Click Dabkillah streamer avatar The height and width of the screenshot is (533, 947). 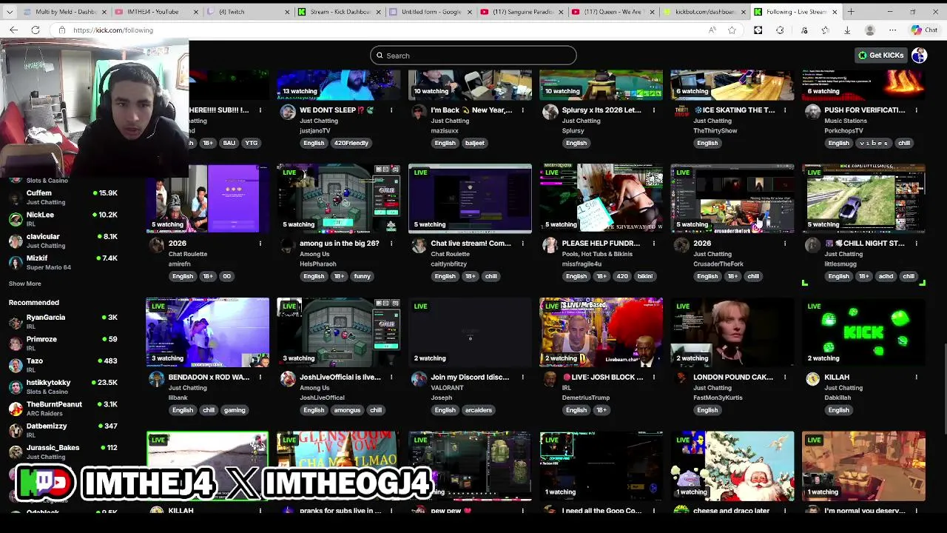813,380
